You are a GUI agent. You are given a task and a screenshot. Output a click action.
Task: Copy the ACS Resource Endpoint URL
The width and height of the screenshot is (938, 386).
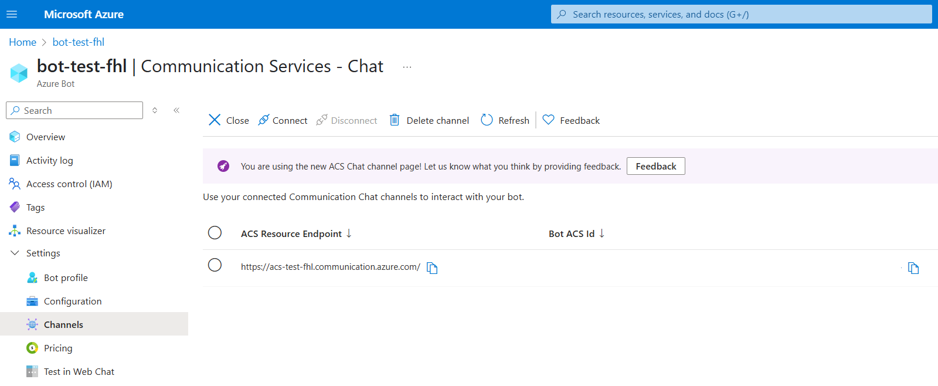click(432, 268)
